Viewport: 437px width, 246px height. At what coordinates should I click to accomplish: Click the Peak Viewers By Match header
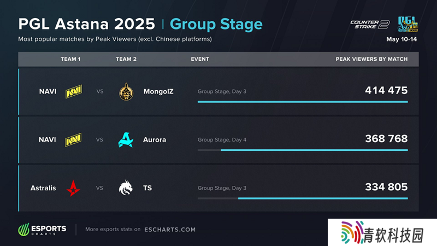tap(371, 59)
